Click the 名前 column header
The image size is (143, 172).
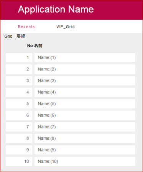point(38,46)
